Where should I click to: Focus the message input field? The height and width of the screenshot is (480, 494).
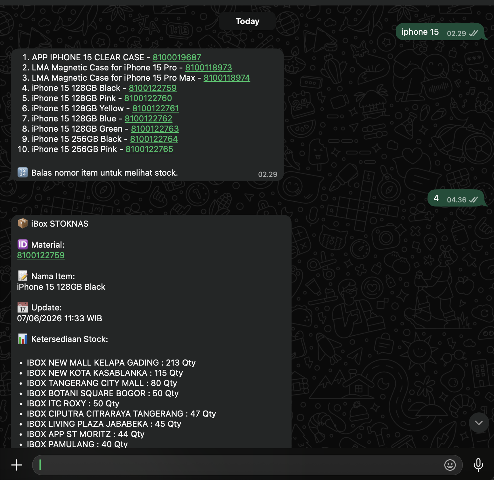247,465
